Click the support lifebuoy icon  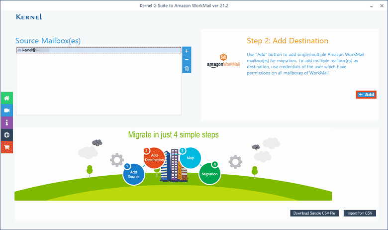(7, 135)
